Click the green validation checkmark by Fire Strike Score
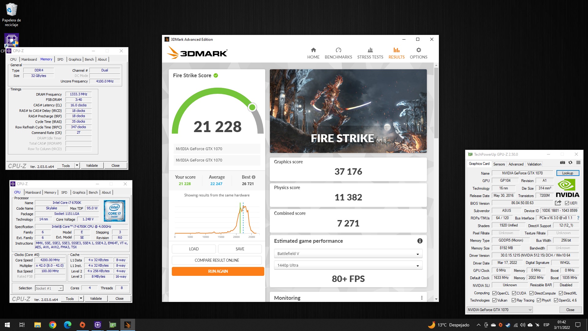This screenshot has height=331, width=588. click(x=216, y=75)
